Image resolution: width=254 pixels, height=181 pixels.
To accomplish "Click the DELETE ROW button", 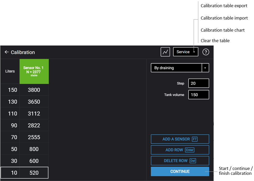I will tap(180, 161).
